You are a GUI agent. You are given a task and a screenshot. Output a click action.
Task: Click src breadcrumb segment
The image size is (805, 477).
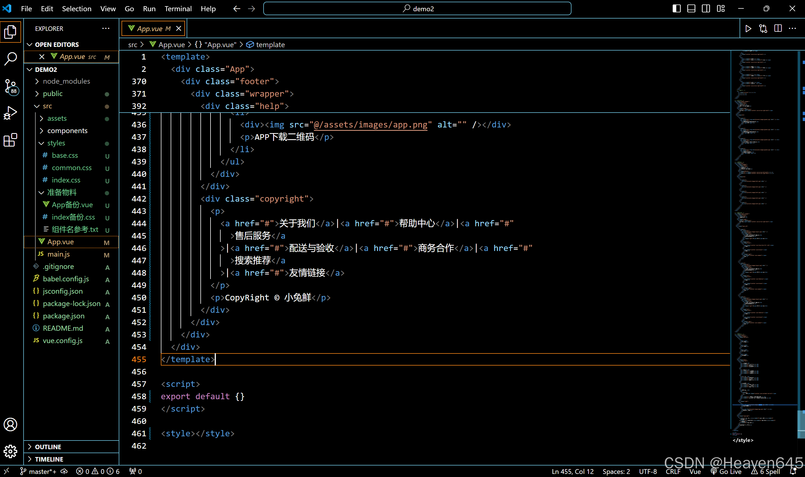click(x=132, y=45)
